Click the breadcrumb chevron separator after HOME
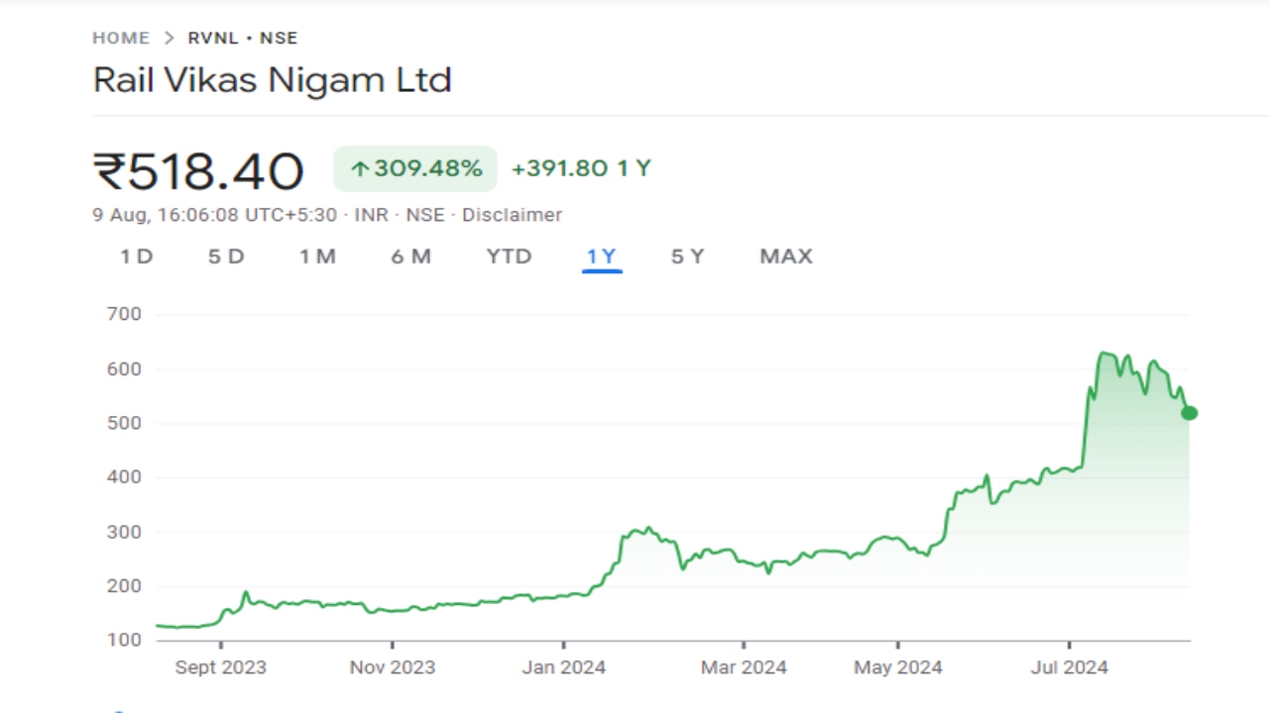The height and width of the screenshot is (713, 1269). pos(169,38)
